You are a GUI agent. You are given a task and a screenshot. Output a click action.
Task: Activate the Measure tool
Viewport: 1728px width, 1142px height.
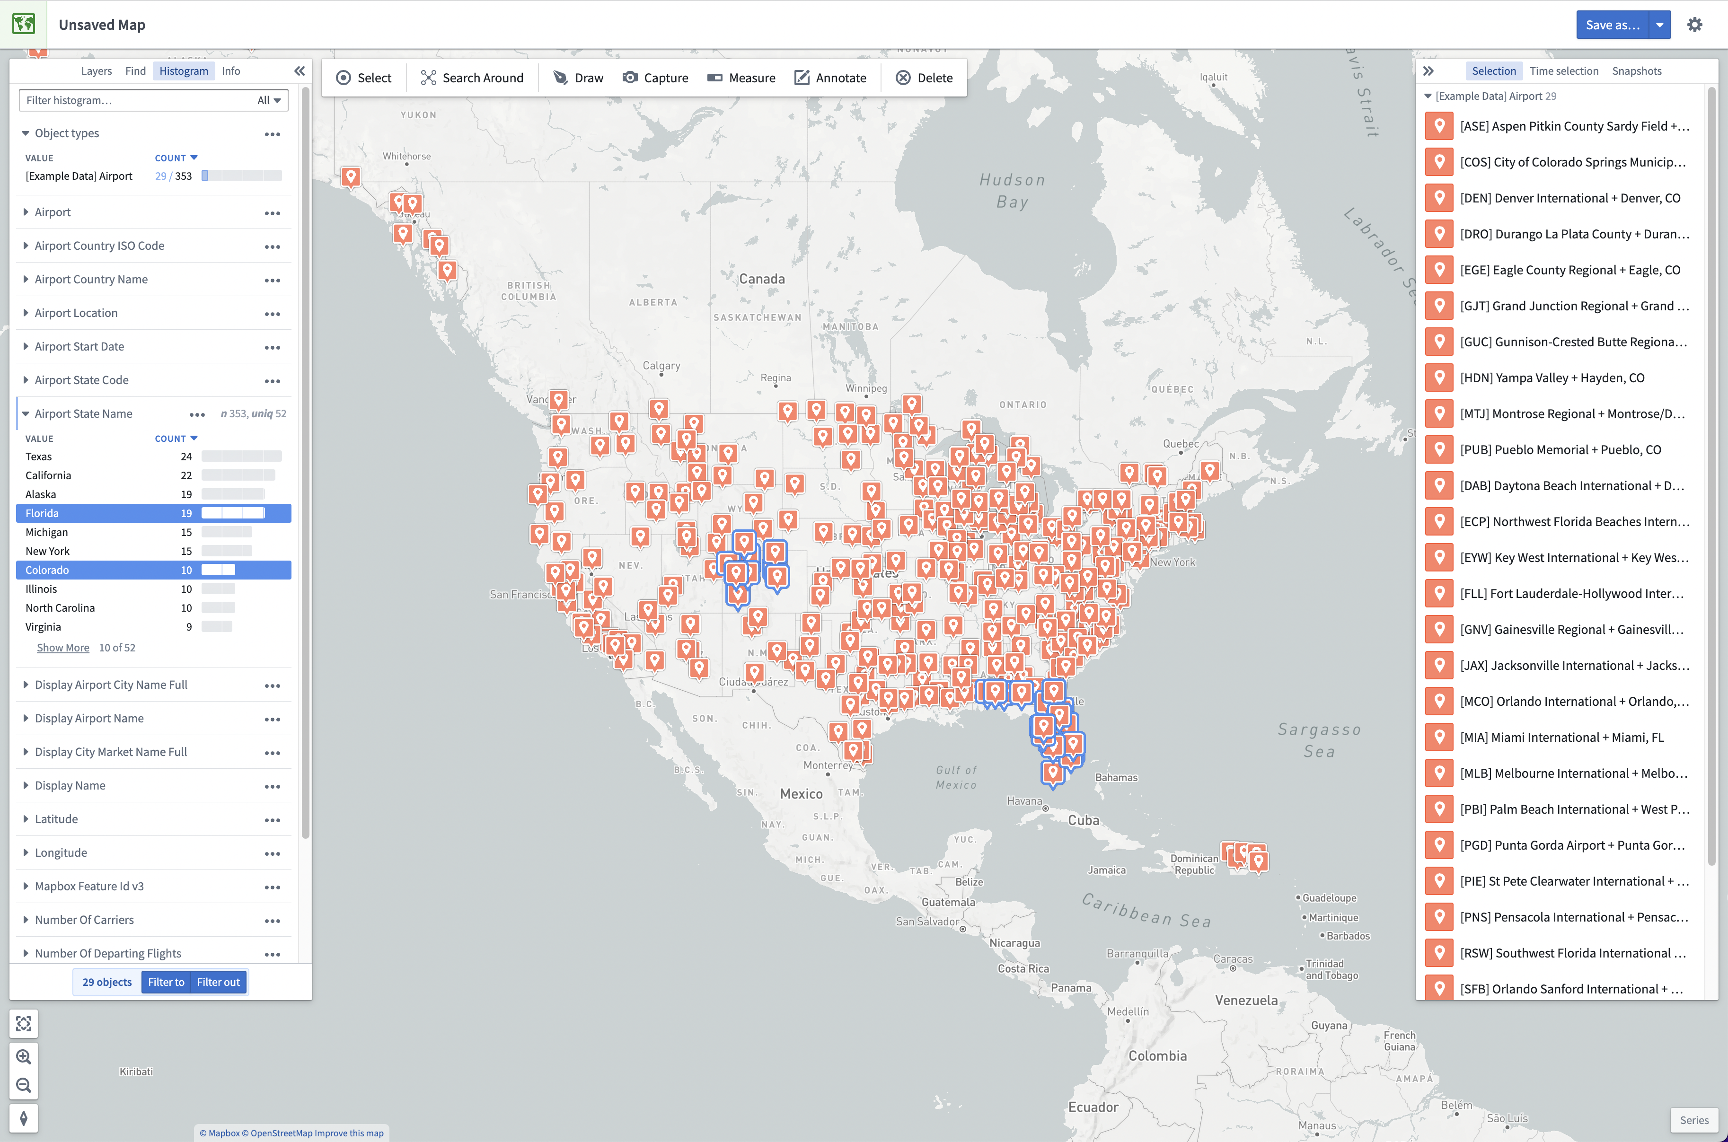(741, 78)
